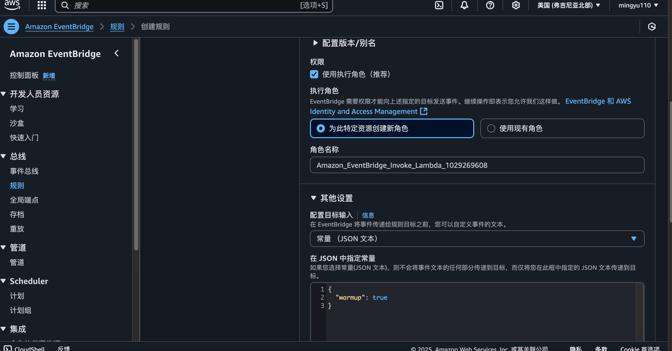Open 计划 in Scheduler sidebar
Image resolution: width=672 pixels, height=351 pixels.
click(17, 296)
